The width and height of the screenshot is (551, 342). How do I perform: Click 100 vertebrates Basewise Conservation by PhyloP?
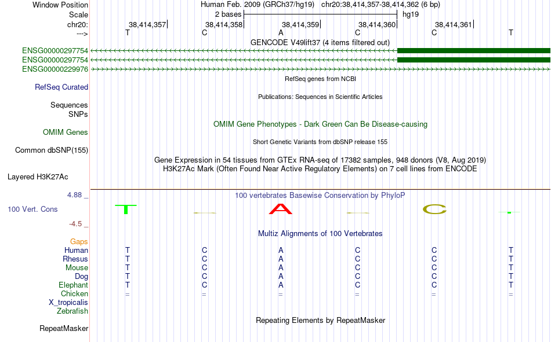coord(320,196)
